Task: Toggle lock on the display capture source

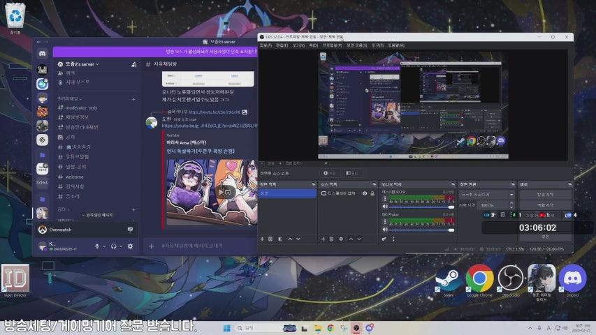Action: coord(372,193)
